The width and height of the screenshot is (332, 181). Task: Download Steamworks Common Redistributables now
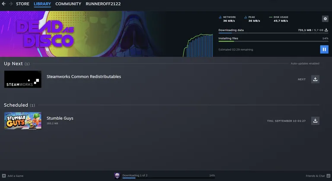[x=315, y=79]
